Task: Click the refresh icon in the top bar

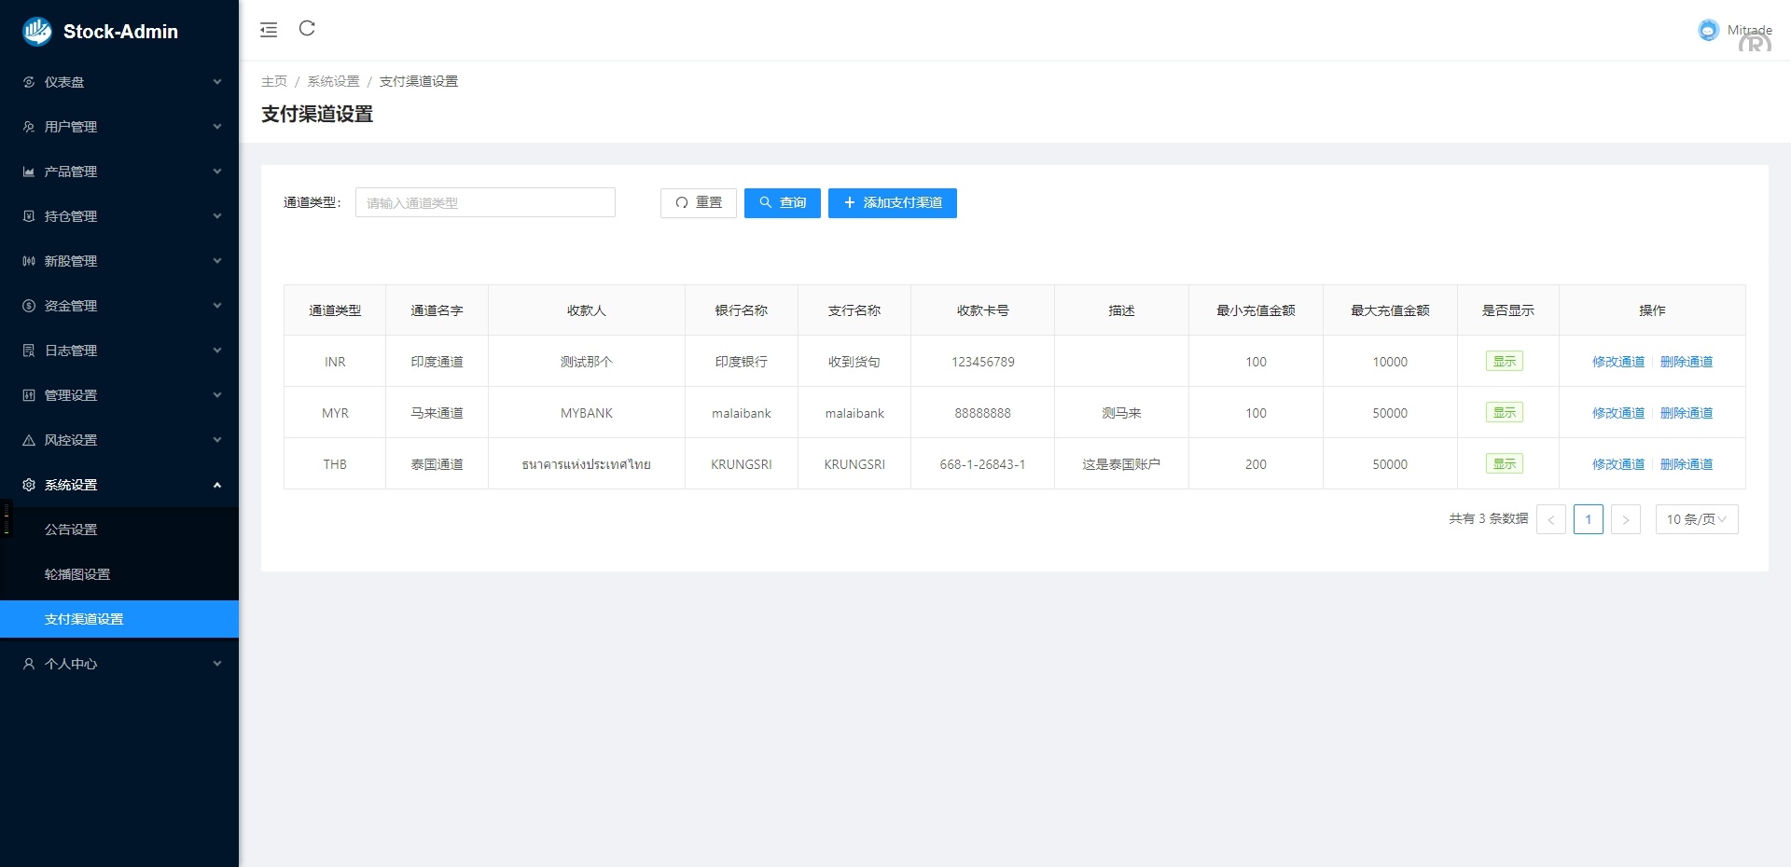Action: (x=307, y=29)
